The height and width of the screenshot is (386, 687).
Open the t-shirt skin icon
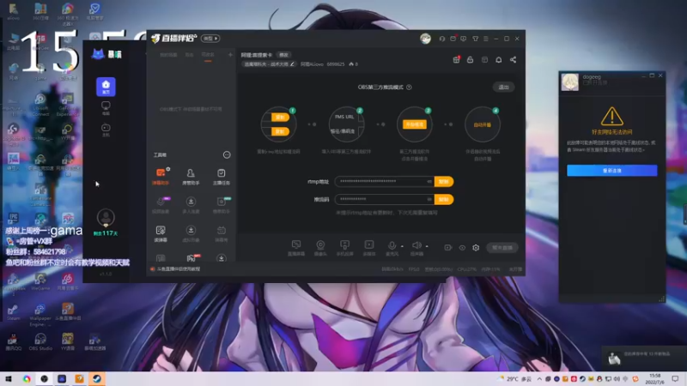point(476,39)
